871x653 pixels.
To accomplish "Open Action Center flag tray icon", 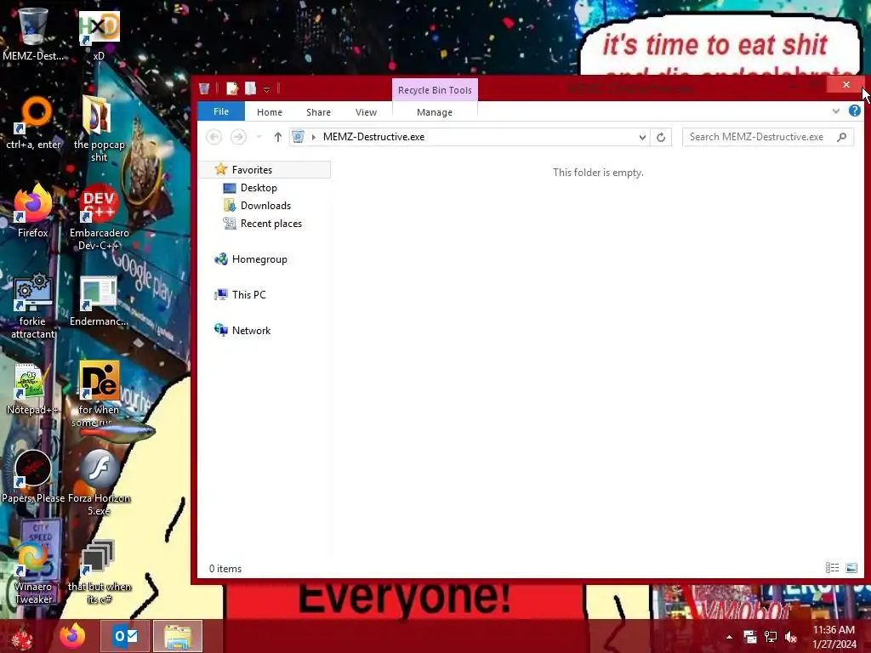I will click(x=750, y=637).
